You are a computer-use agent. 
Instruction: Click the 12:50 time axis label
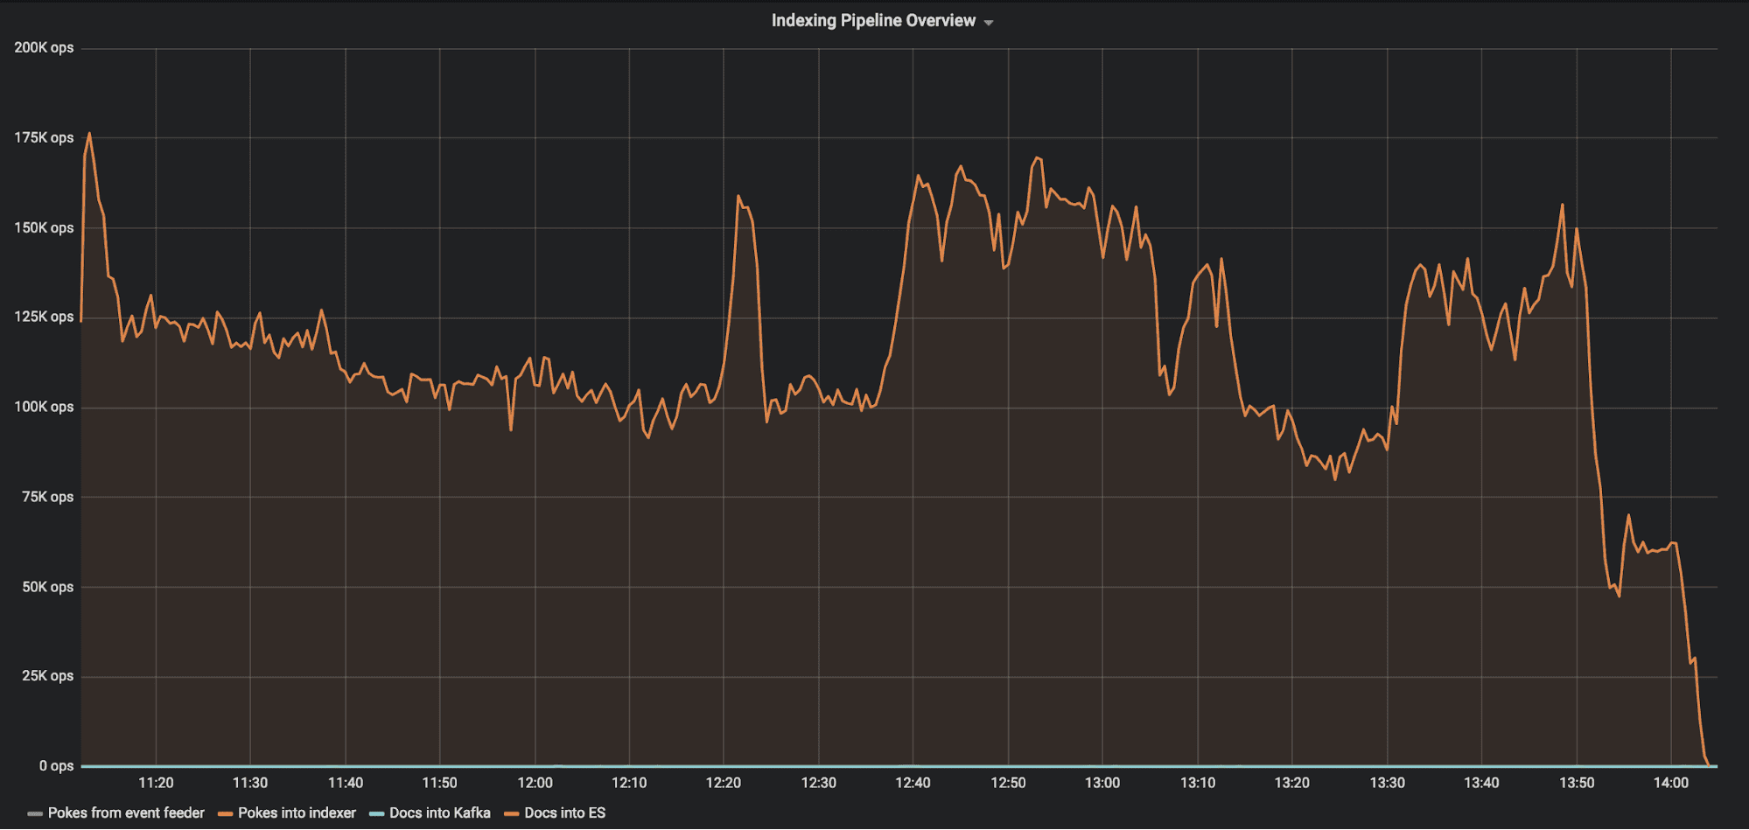tap(1008, 783)
